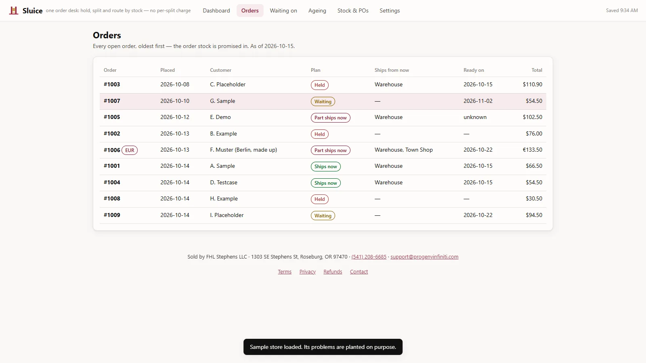
Task: Open order #1004
Action: [112, 182]
